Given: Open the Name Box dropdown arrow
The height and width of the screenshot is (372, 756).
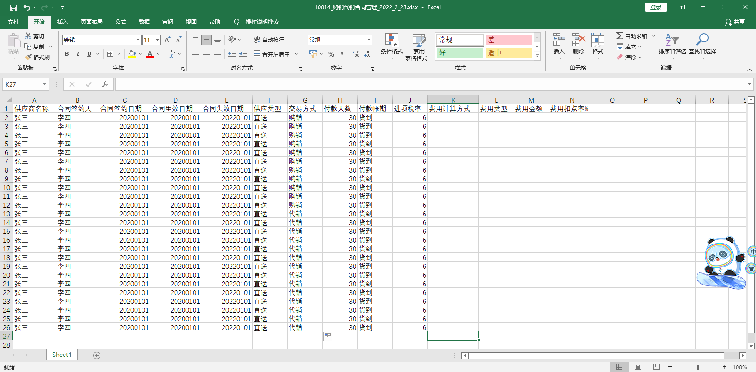Looking at the screenshot, I should pos(44,84).
